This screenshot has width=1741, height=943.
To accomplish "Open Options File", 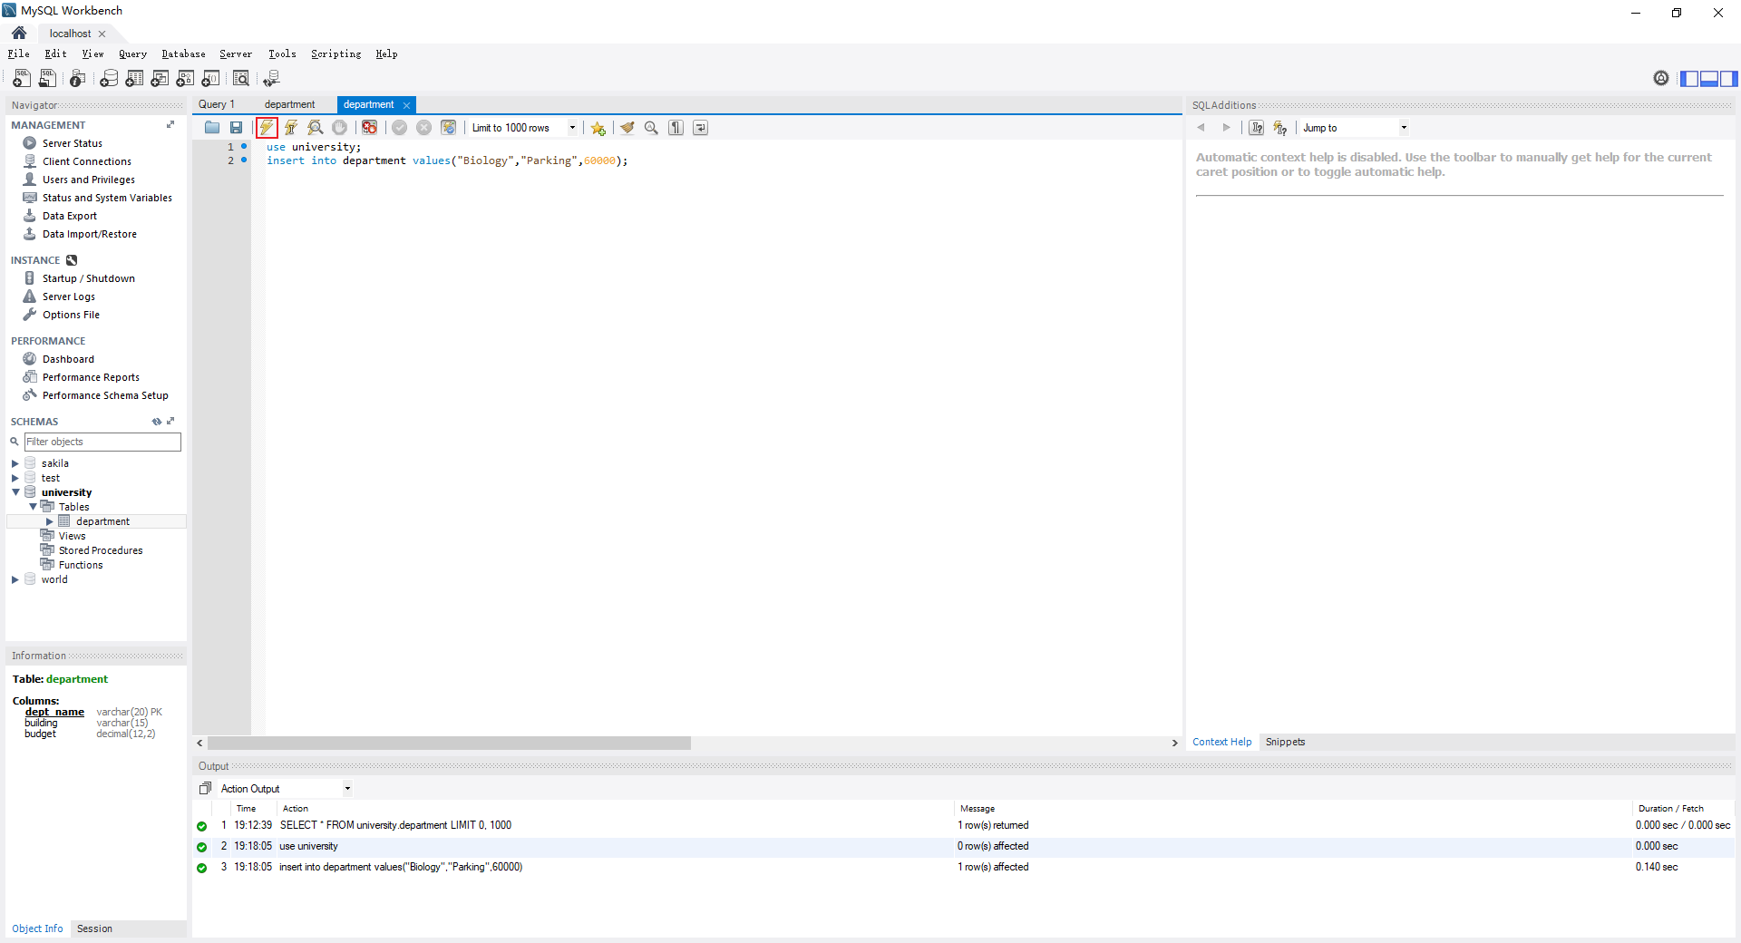I will click(71, 315).
